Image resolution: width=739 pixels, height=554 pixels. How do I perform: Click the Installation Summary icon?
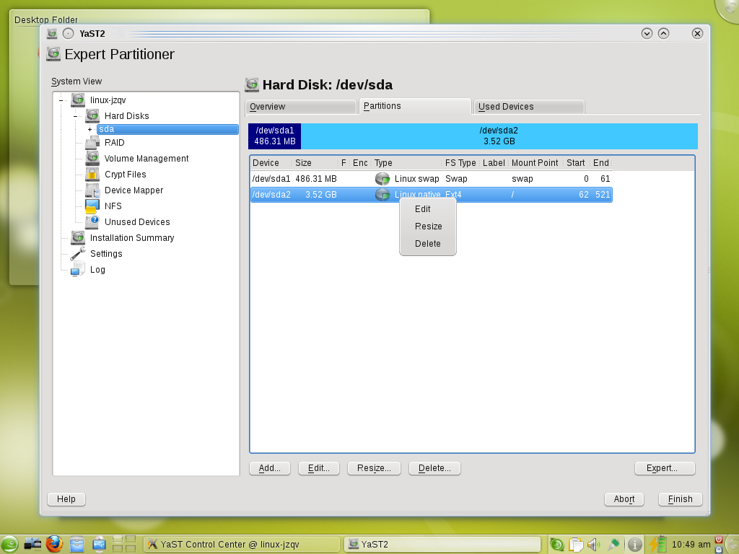click(78, 238)
